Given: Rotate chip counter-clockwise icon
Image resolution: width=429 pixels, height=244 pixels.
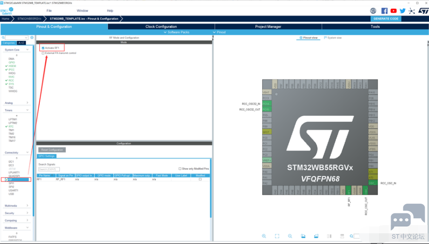Looking at the screenshot, I should [x=316, y=236].
